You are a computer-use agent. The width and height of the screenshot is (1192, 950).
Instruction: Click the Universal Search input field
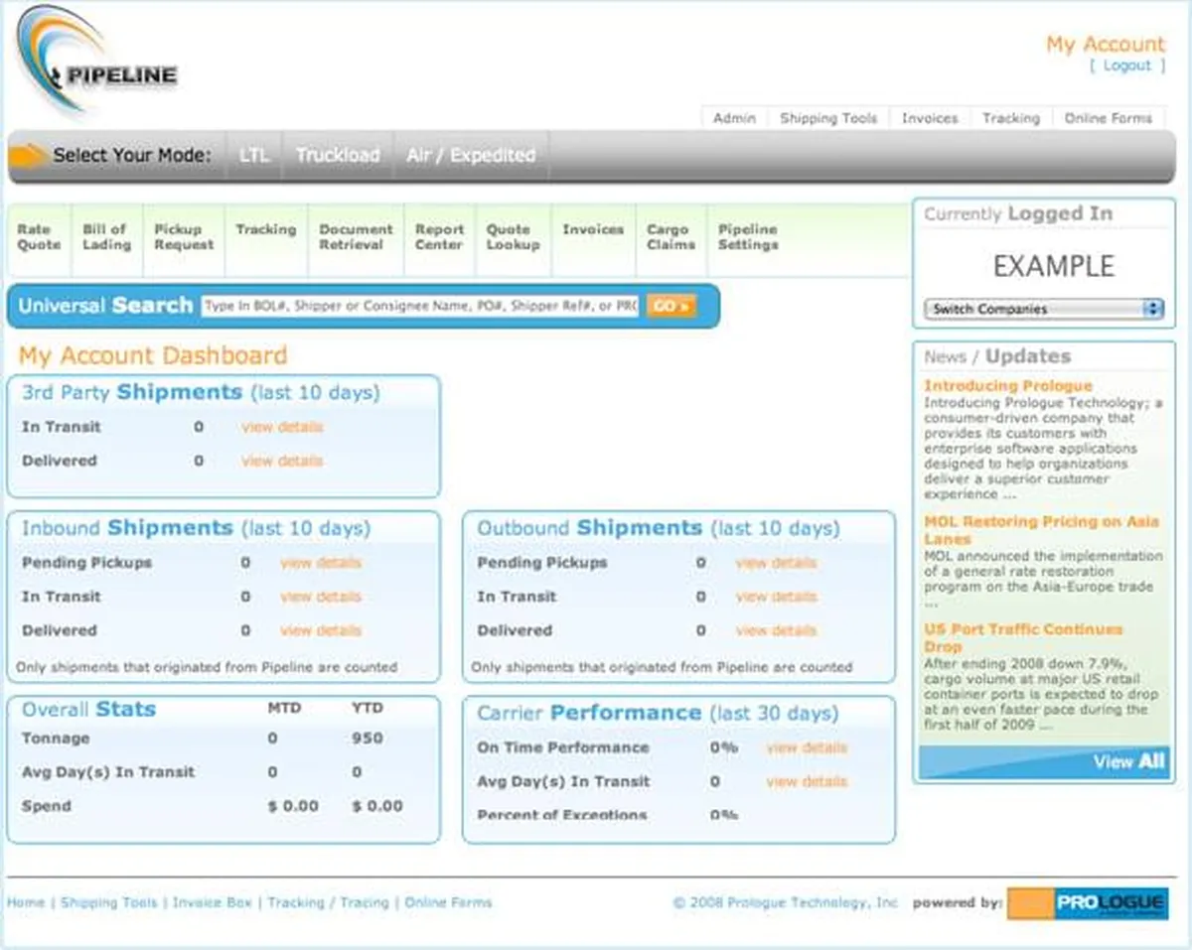(x=420, y=306)
